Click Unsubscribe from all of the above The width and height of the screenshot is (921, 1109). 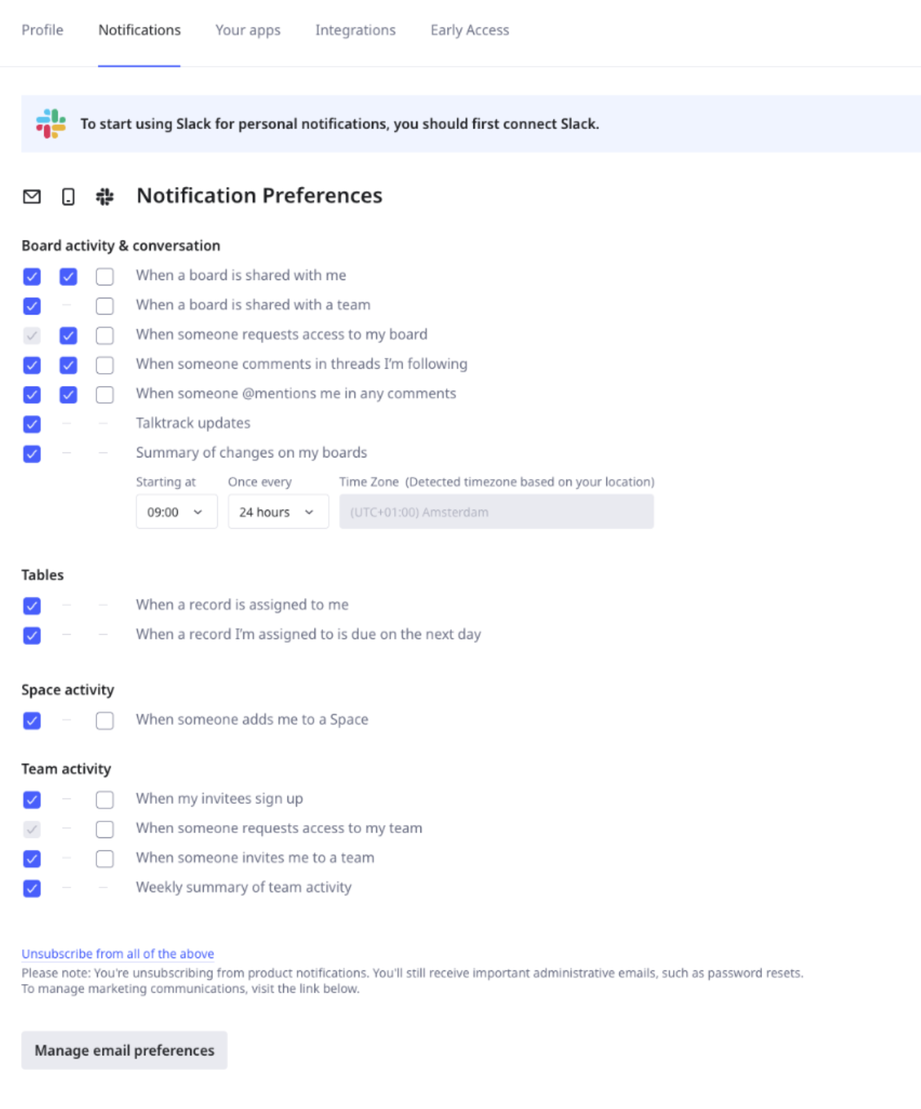(118, 953)
